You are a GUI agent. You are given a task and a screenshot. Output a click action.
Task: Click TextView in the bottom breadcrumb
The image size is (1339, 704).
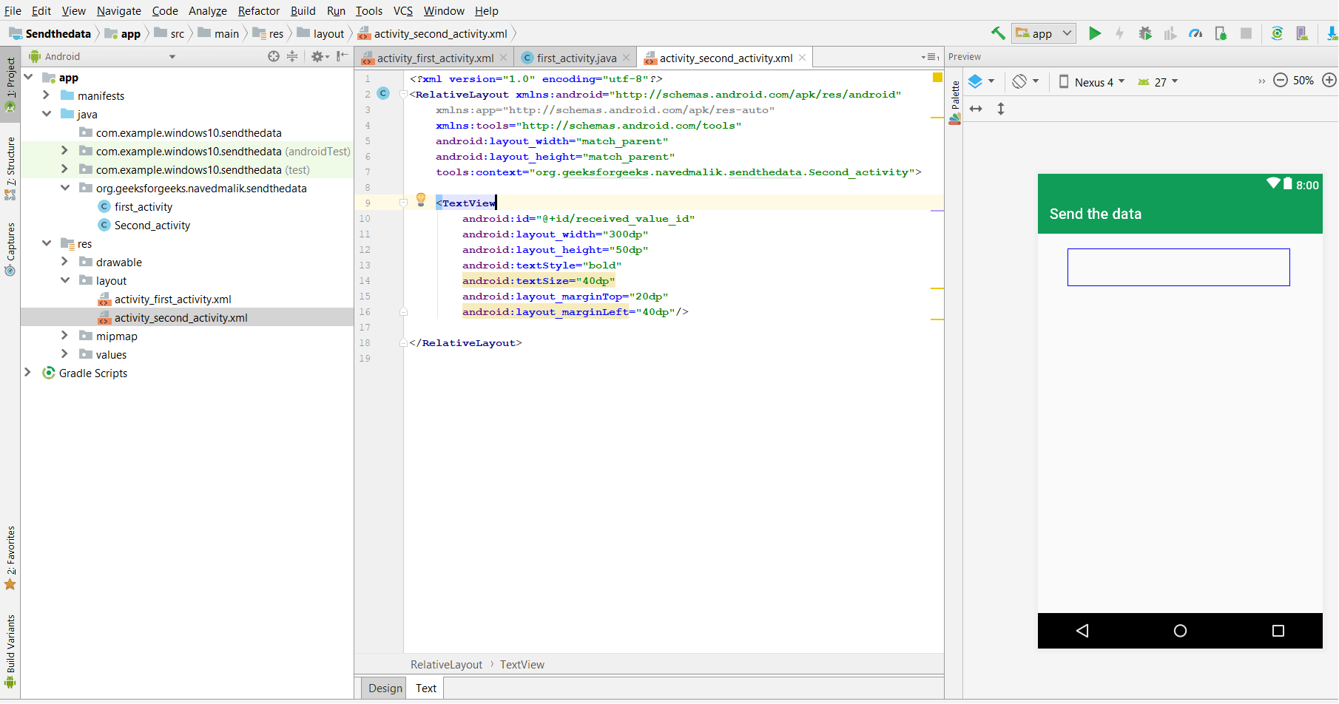tap(522, 665)
